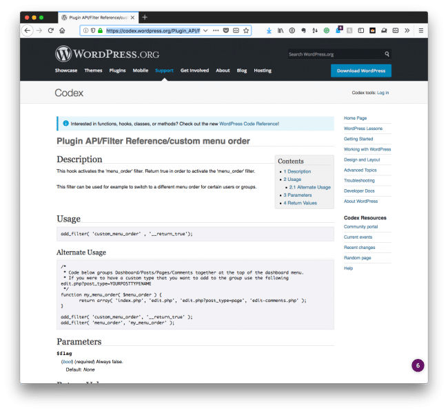The height and width of the screenshot is (412, 448).
Task: Open Design and Layout sidebar link
Action: coord(362,160)
